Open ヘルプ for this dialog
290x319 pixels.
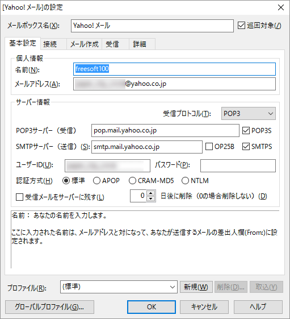258,307
